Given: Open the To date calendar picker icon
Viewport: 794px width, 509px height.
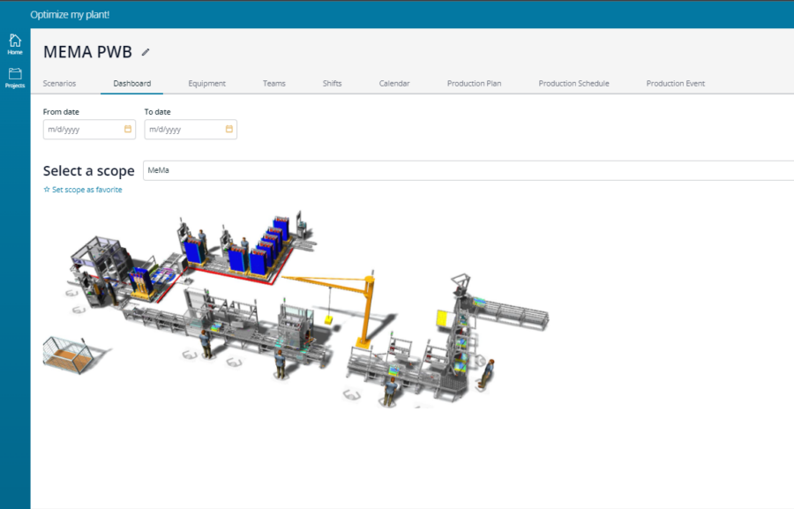Looking at the screenshot, I should coord(228,129).
